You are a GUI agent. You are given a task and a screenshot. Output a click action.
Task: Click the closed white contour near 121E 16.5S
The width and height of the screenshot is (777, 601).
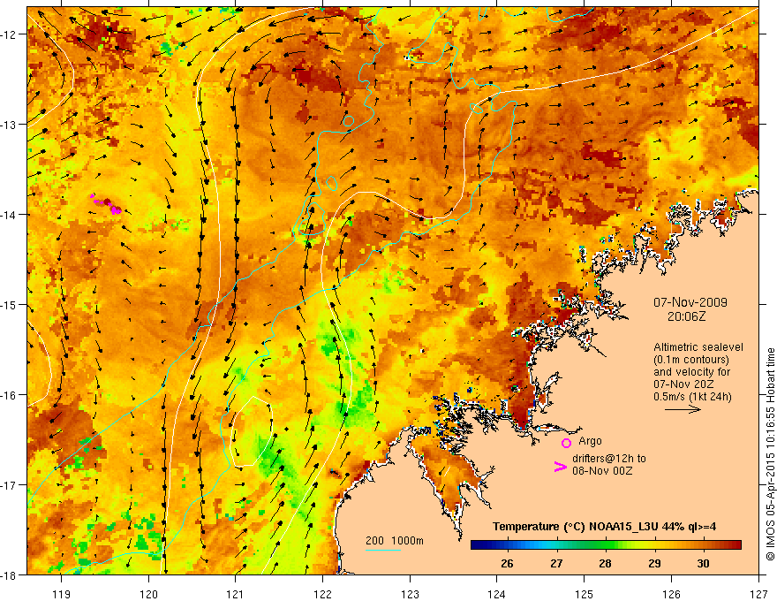[x=252, y=431]
